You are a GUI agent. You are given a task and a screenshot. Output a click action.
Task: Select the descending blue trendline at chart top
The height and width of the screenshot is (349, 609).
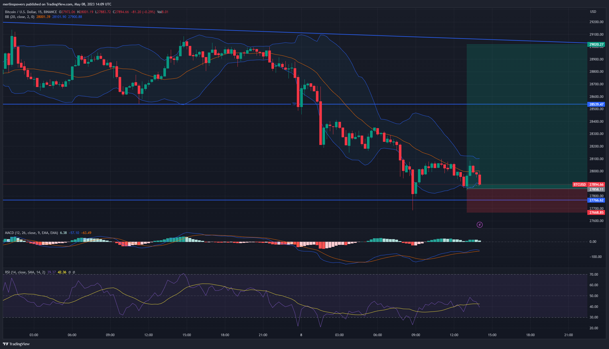pyautogui.click(x=295, y=33)
